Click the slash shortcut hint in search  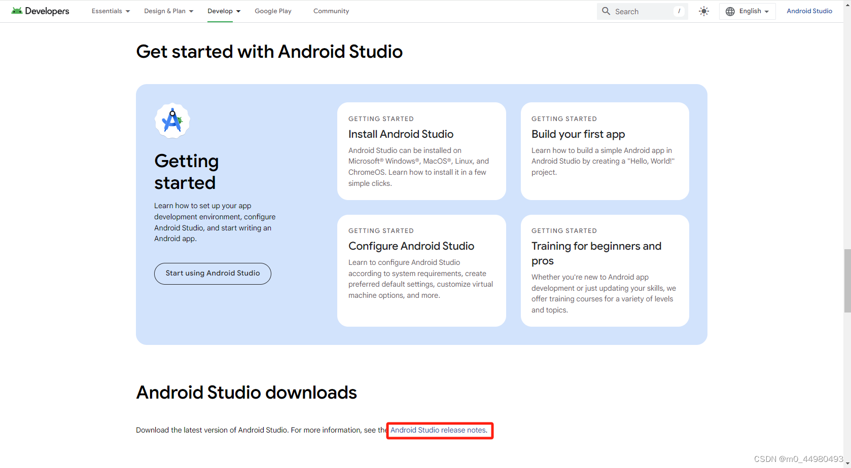tap(679, 11)
